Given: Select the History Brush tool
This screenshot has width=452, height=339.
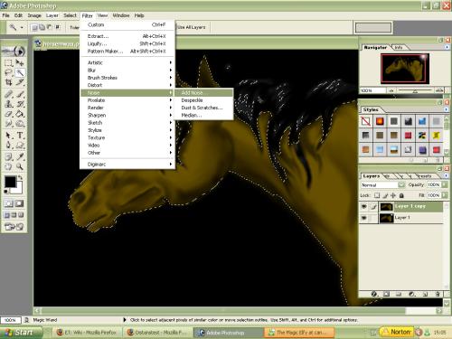Looking at the screenshot, I should pos(20,104).
